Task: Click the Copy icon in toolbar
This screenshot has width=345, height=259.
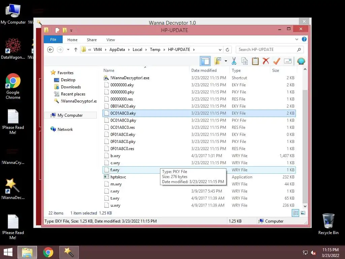Action: (x=245, y=61)
